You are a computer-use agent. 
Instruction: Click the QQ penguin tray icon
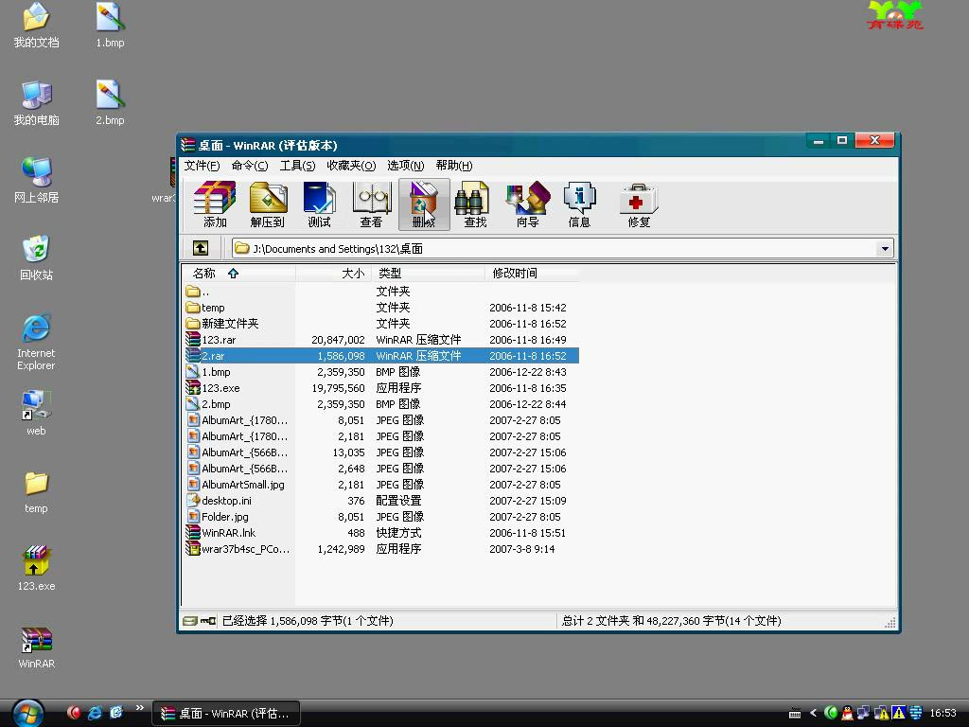(847, 713)
